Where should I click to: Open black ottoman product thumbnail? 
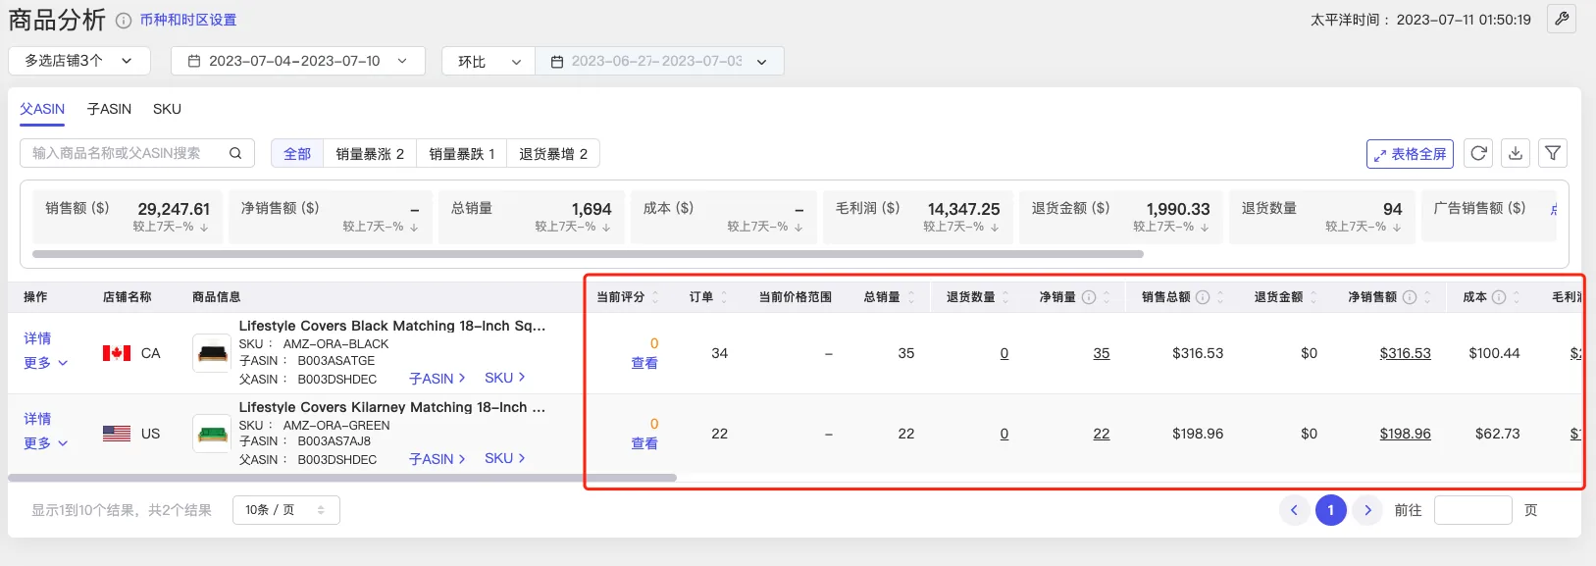[212, 353]
